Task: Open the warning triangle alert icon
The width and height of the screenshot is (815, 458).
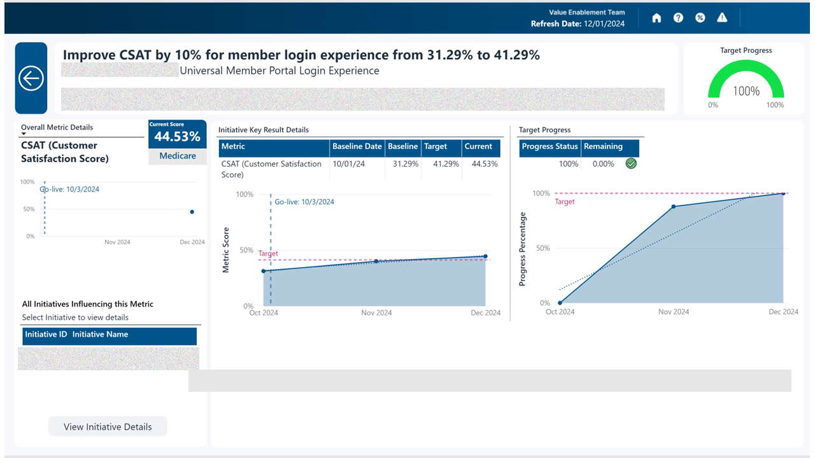Action: pos(722,18)
